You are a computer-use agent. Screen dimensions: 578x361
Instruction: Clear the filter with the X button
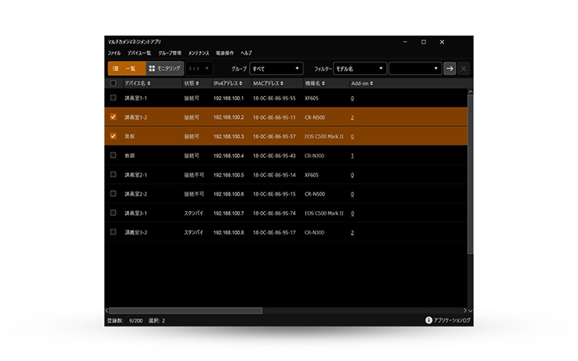coord(464,69)
